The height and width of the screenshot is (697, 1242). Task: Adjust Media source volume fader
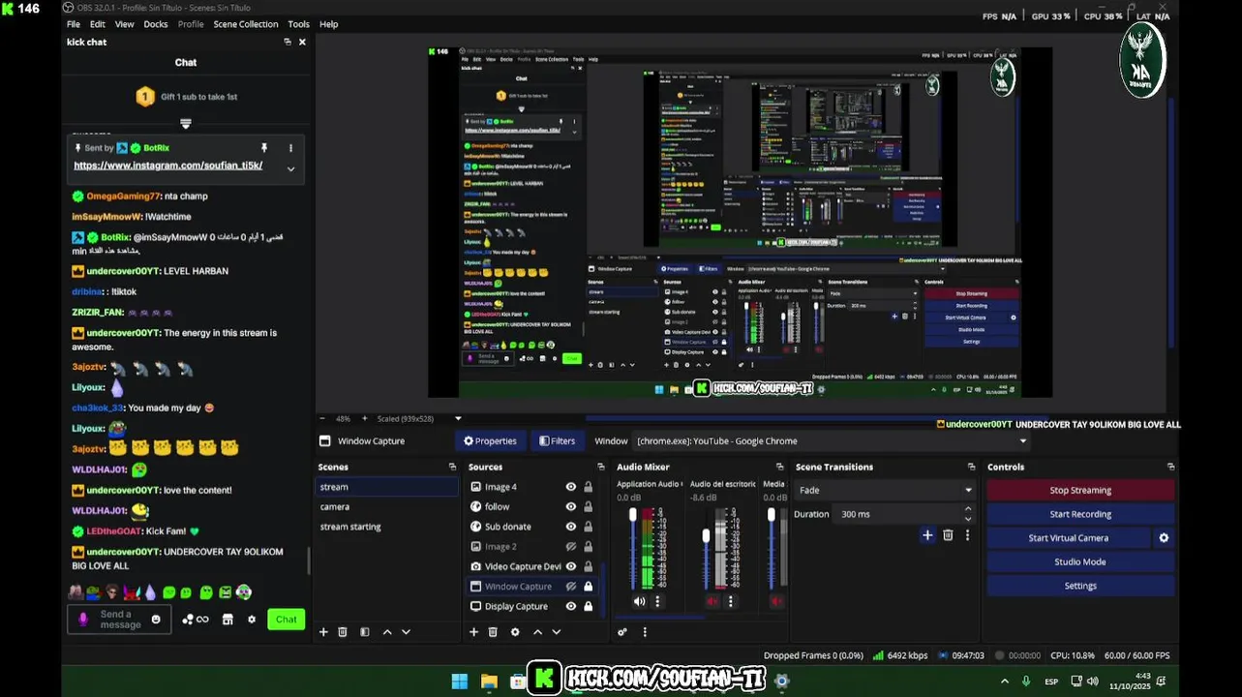click(x=772, y=515)
